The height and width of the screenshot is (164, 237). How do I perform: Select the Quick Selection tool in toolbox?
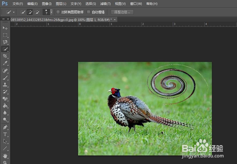[5, 49]
